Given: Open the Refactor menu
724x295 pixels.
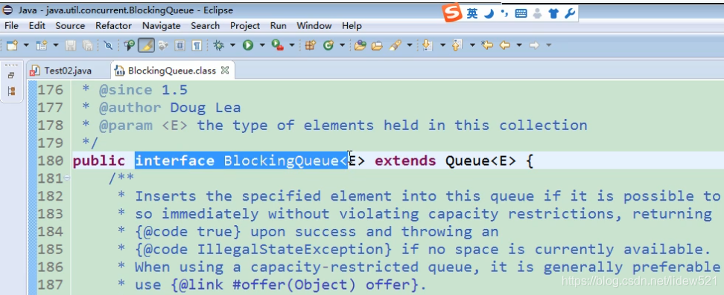Looking at the screenshot, I should (x=113, y=26).
